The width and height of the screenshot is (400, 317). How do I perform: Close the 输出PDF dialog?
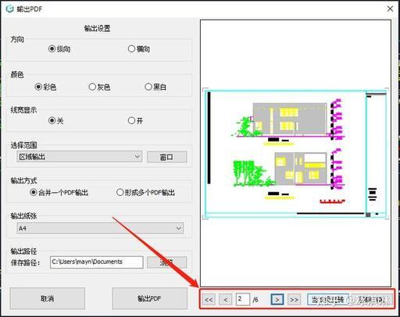(390, 9)
